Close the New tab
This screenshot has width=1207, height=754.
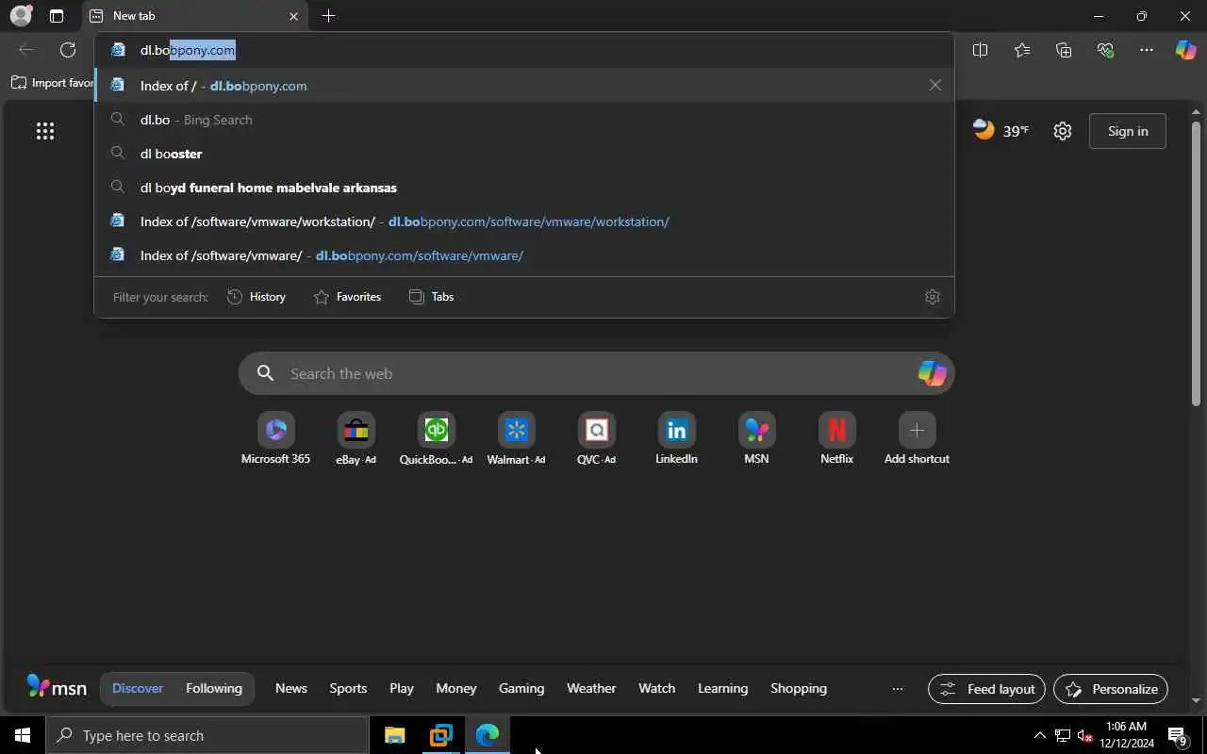click(x=293, y=16)
